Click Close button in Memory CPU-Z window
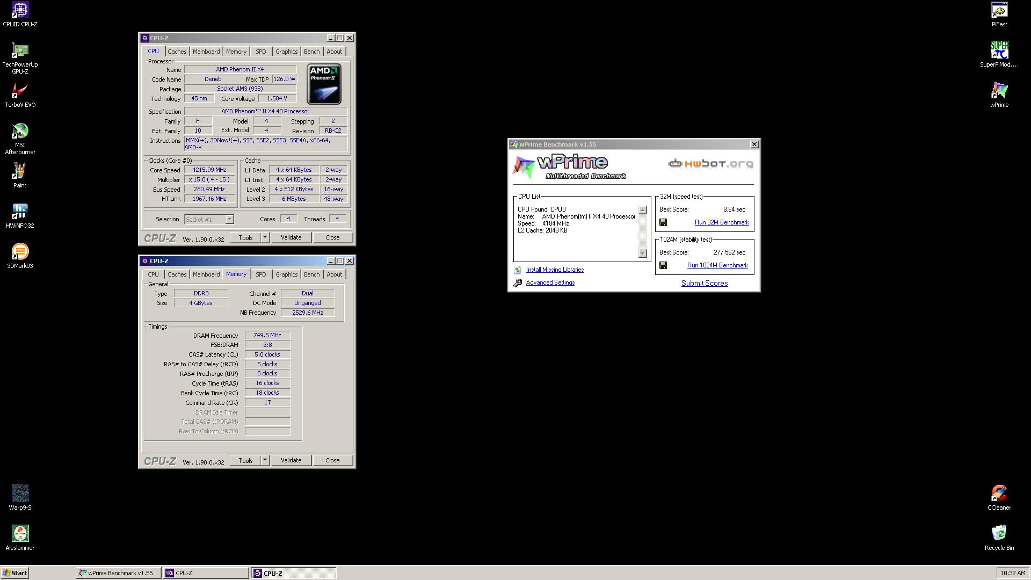This screenshot has width=1031, height=580. tap(332, 460)
